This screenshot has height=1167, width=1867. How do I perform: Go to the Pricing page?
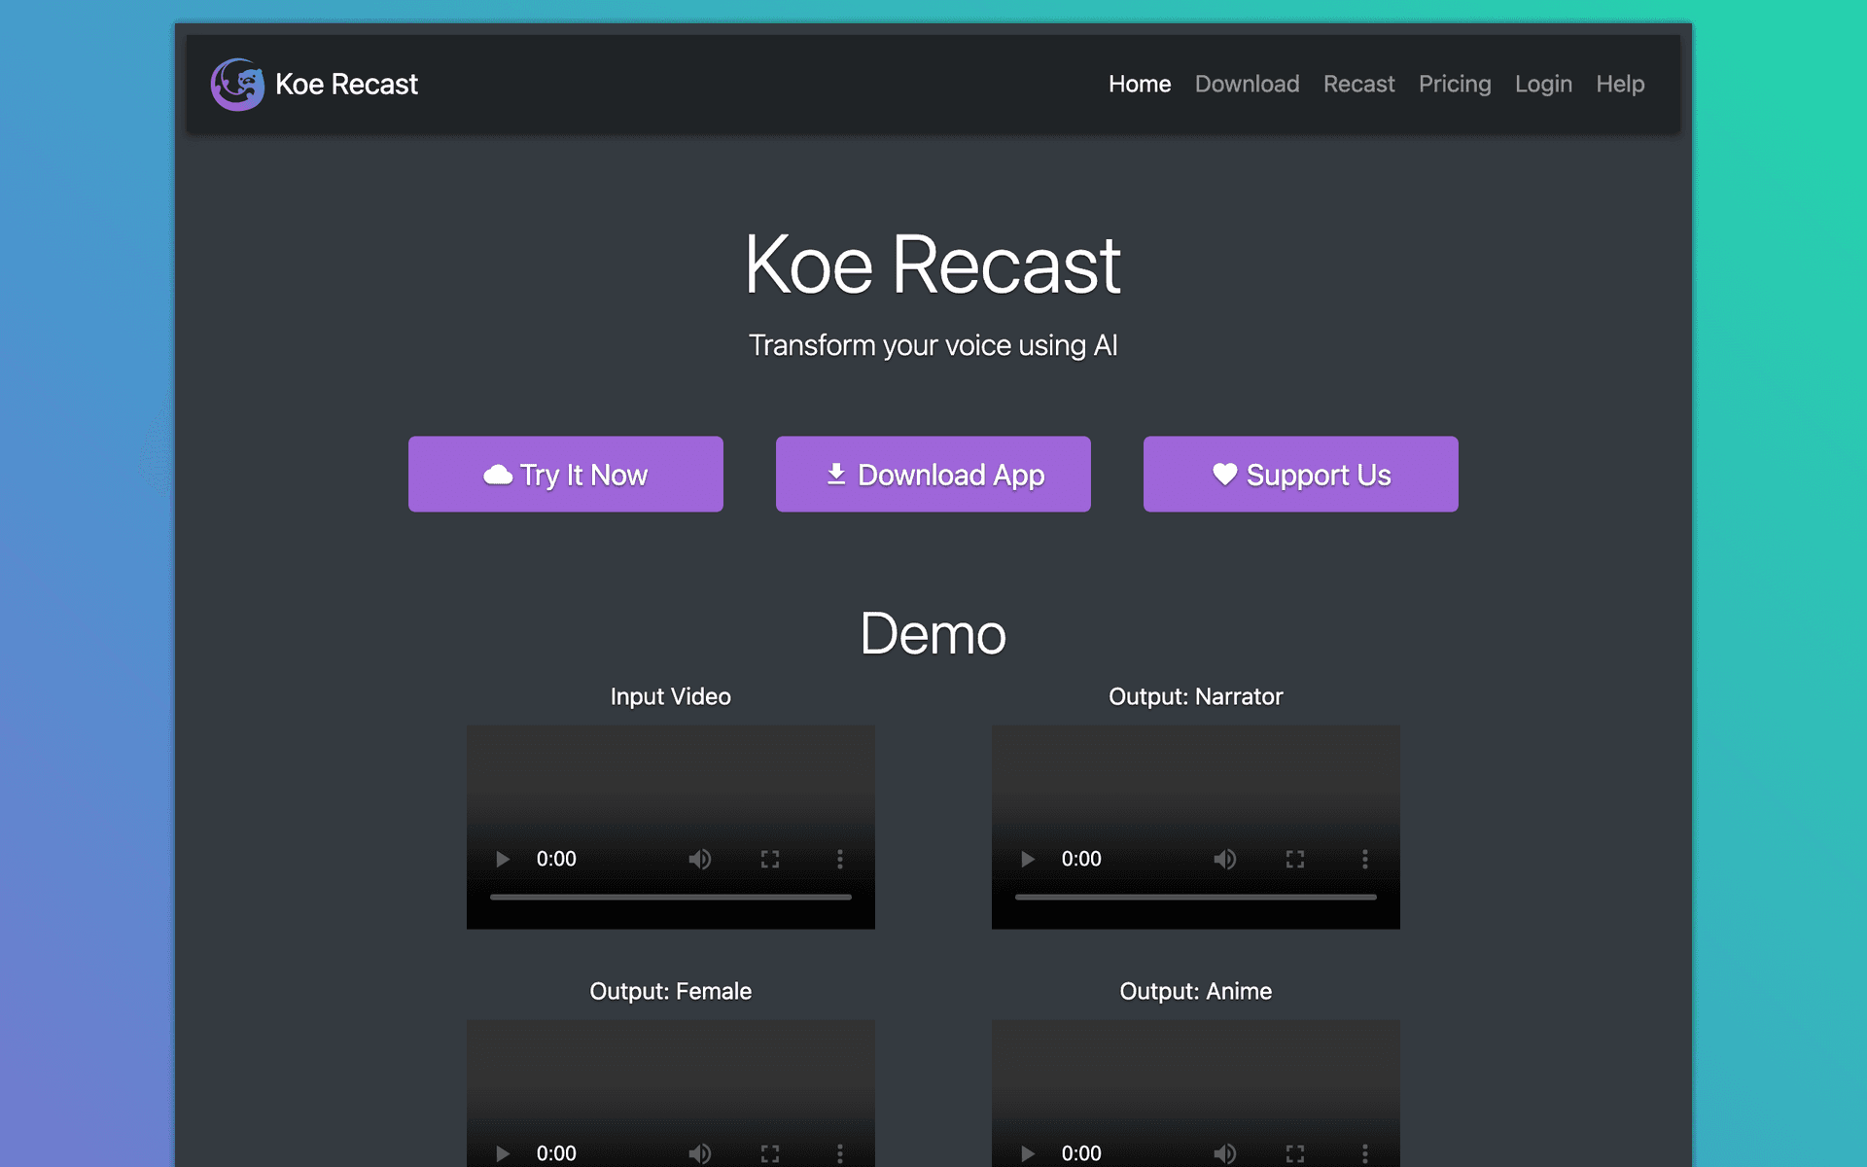(x=1454, y=85)
